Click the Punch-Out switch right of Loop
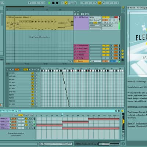The image size is (147, 147). [x=103, y=3]
